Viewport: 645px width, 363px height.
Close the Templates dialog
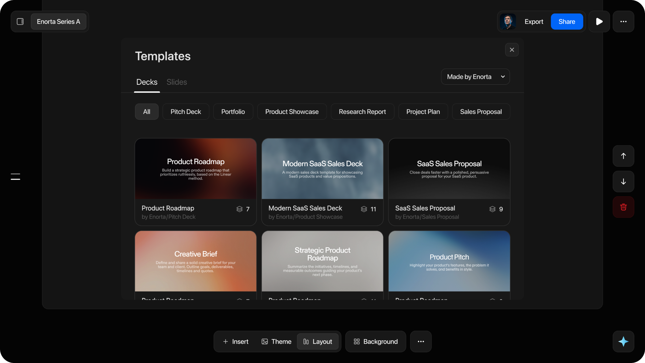pyautogui.click(x=512, y=50)
